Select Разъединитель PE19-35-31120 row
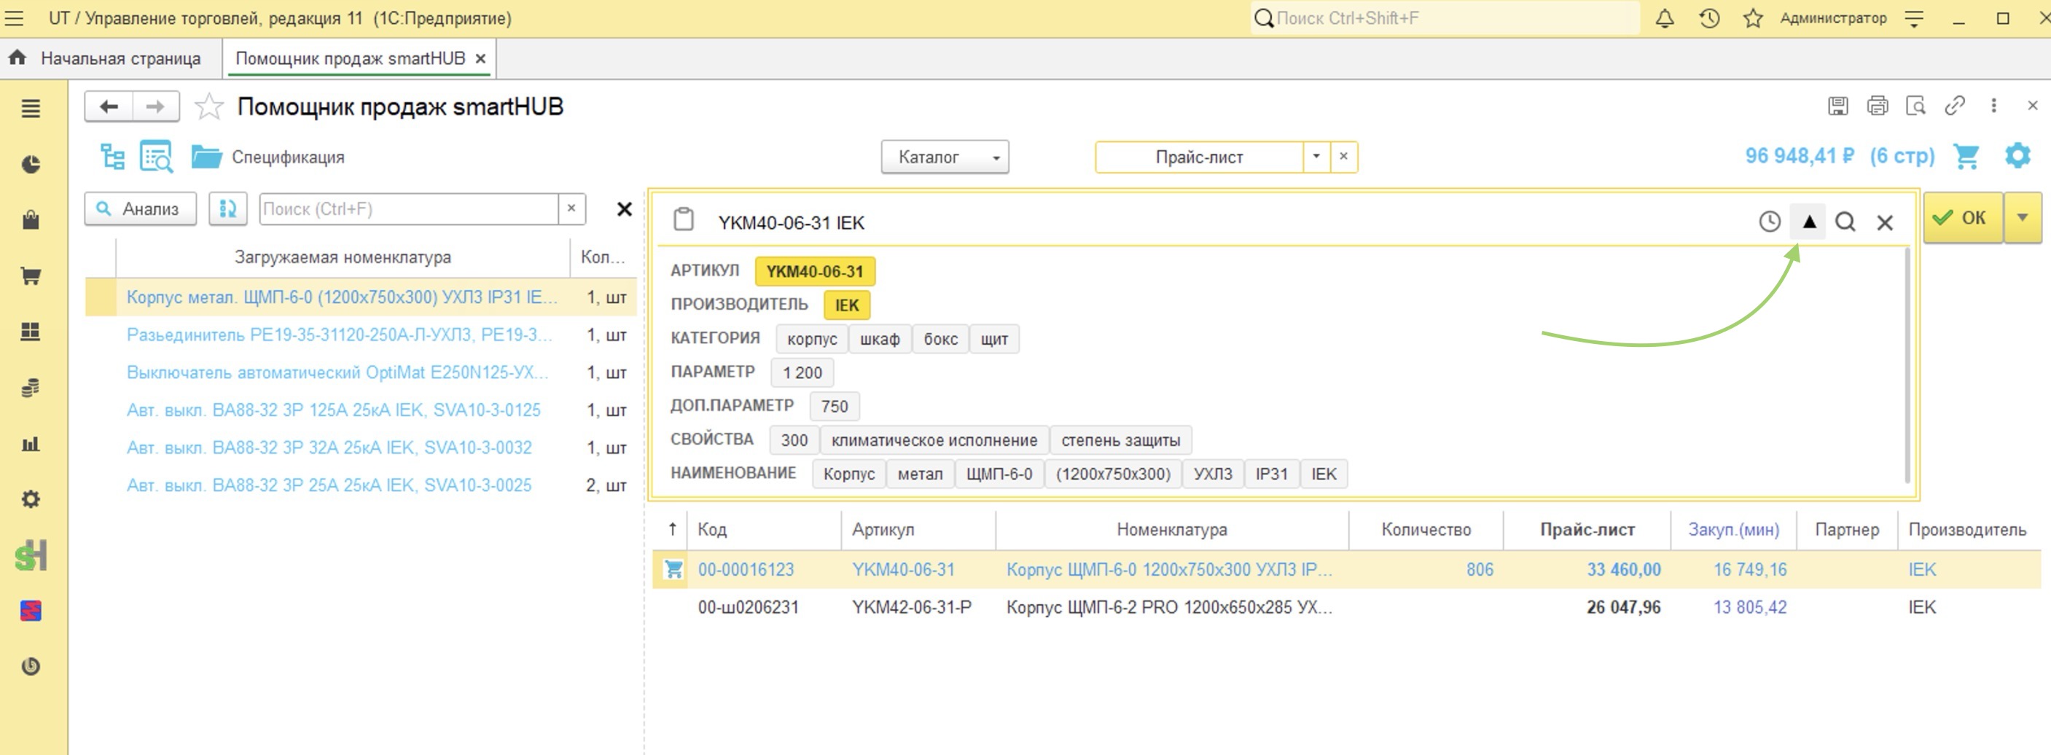 [x=361, y=335]
